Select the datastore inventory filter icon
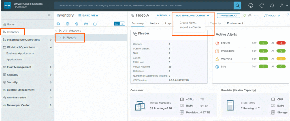Viewport: 290px width, 121px height. pos(67,24)
